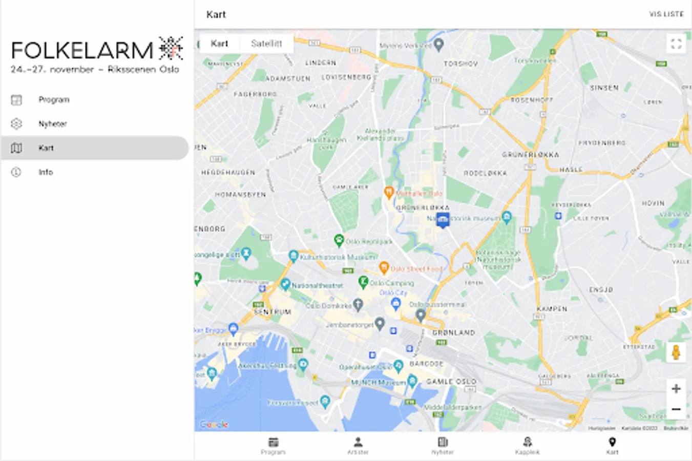Click the Kart page heading
The width and height of the screenshot is (692, 461).
(216, 14)
